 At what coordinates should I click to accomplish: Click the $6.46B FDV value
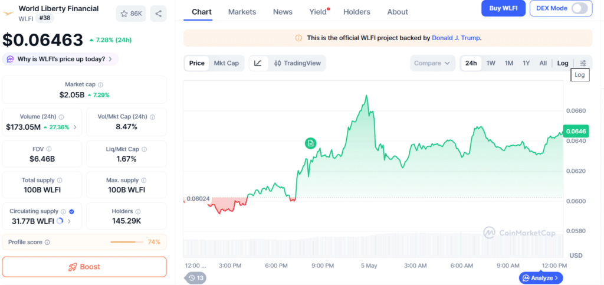point(42,158)
